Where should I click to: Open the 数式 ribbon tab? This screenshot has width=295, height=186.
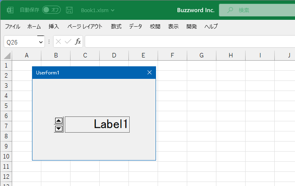click(116, 26)
